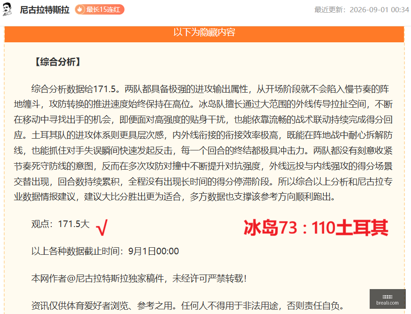Click the 冰岛73 : 110土耳其 score text
The height and width of the screenshot is (314, 411).
316,228
